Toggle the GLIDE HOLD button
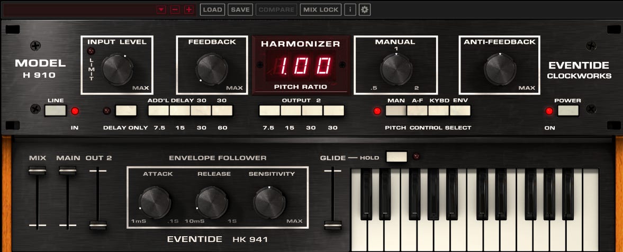This screenshot has width=623, height=252. 397,157
